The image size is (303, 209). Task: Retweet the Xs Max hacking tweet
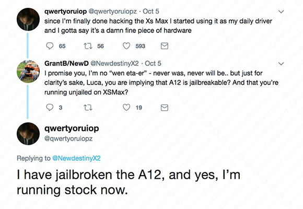coord(88,46)
